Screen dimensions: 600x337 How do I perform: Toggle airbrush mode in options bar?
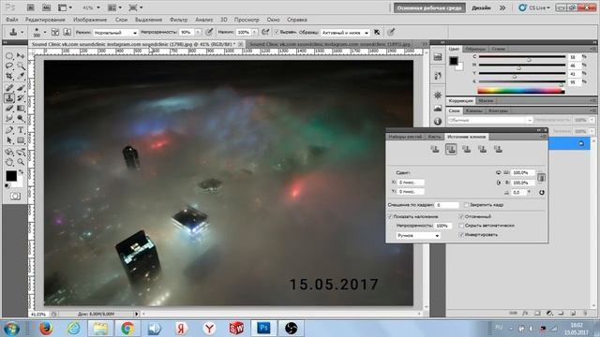(264, 33)
